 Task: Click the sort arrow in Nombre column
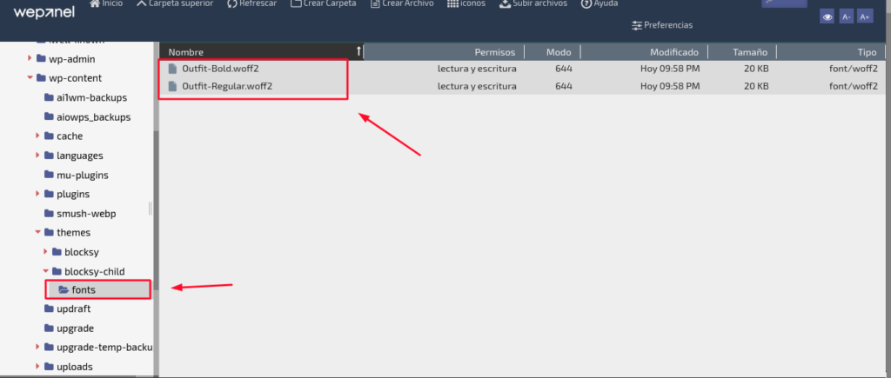pos(358,51)
